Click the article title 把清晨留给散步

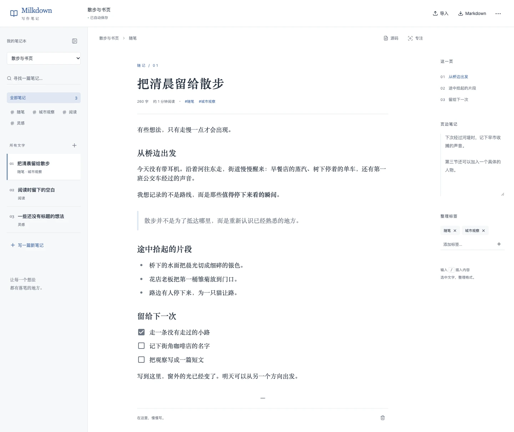click(x=181, y=84)
